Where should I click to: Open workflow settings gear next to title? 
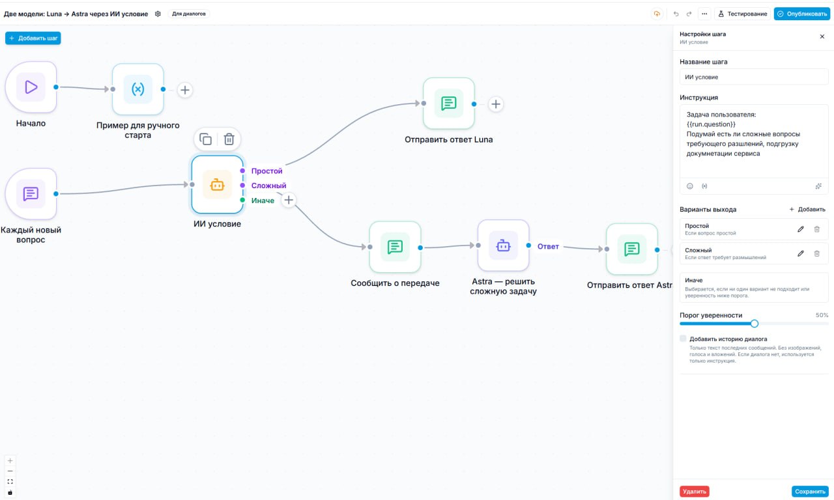pos(158,14)
